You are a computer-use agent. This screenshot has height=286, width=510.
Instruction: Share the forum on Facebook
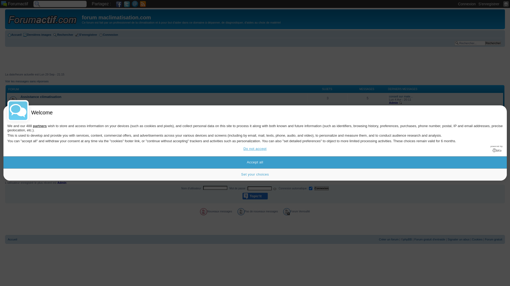click(x=119, y=4)
